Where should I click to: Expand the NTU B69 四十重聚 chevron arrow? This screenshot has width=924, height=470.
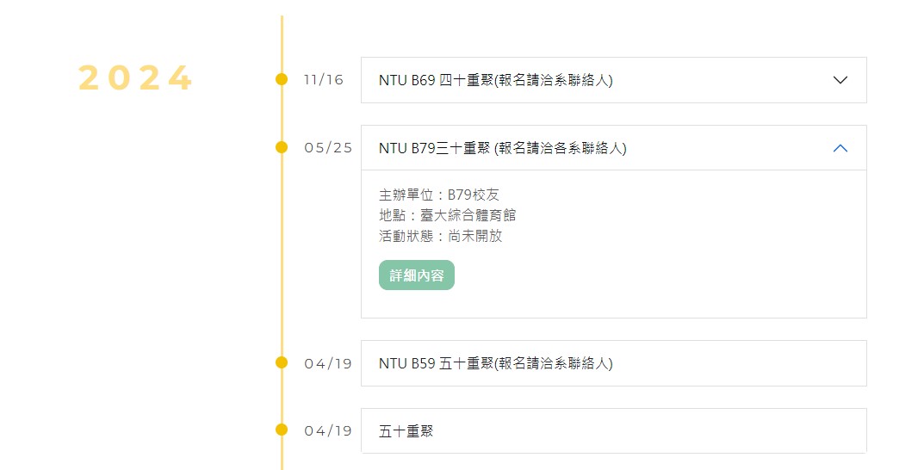[x=840, y=80]
